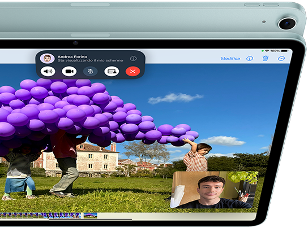Tap "Sta visualizzando il mio schermo" text
This screenshot has height=228, width=308.
tap(91, 60)
